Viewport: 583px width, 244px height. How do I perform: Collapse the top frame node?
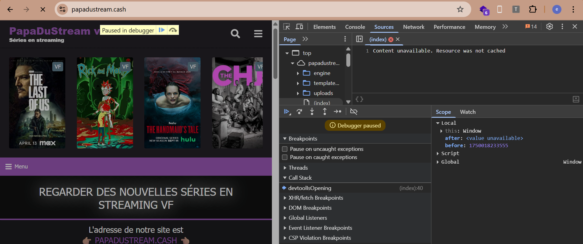(287, 53)
